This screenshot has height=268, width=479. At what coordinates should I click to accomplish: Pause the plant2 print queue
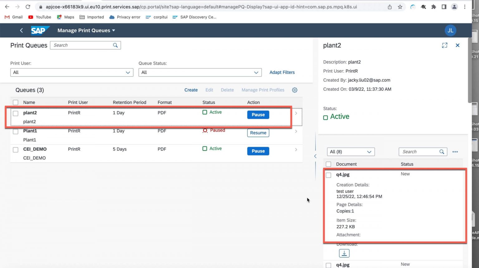[258, 115]
